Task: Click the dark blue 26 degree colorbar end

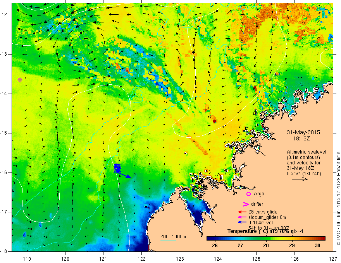Action: [x=210, y=239]
